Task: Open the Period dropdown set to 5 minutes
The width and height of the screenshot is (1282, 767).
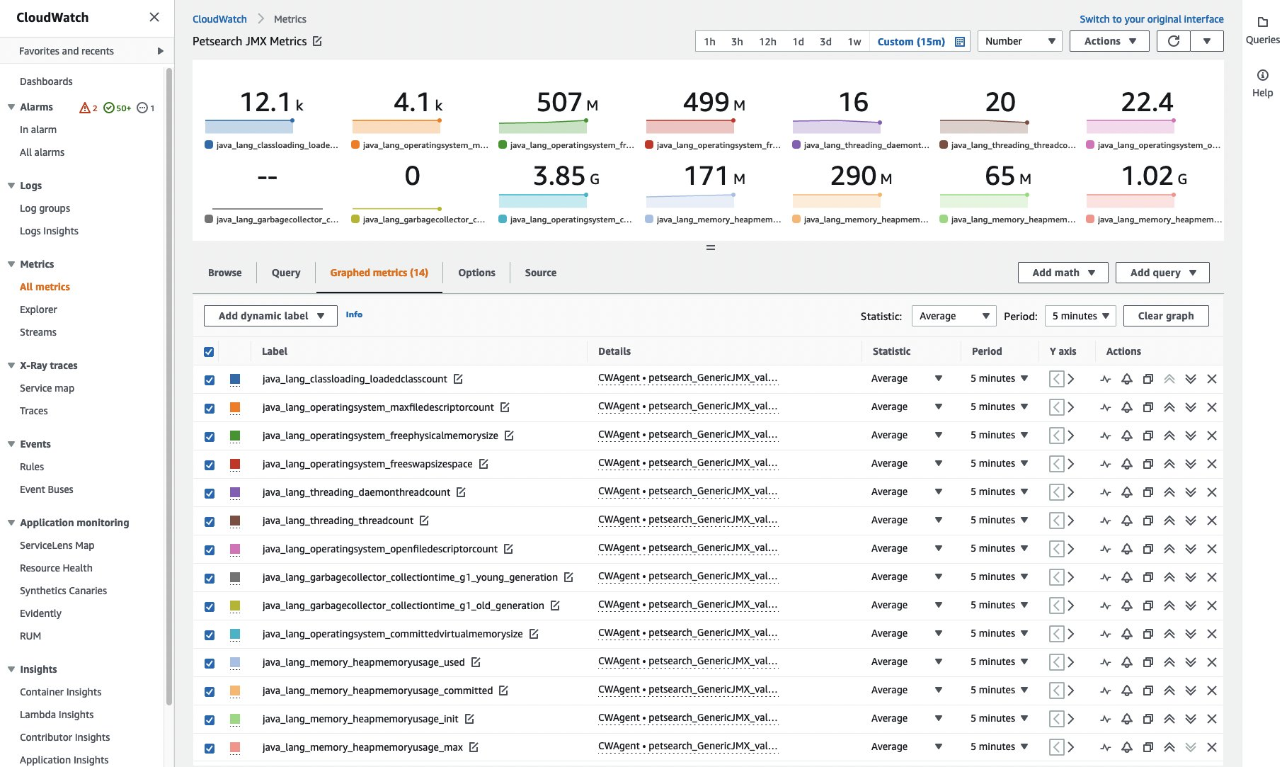Action: [x=1080, y=316]
